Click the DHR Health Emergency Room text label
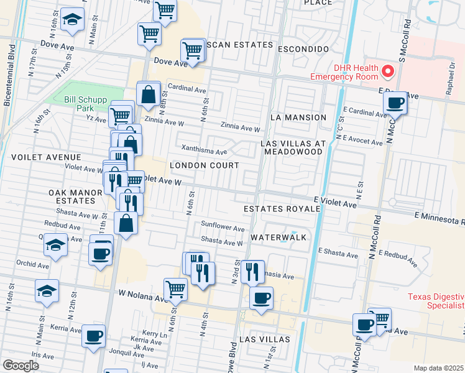465x373 pixels. click(x=343, y=73)
